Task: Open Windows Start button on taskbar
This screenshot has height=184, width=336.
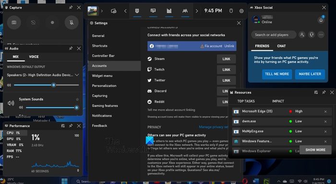Action: [64, 181]
